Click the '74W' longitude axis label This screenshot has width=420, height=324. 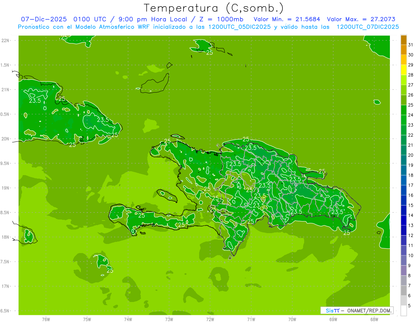[x=128, y=319]
